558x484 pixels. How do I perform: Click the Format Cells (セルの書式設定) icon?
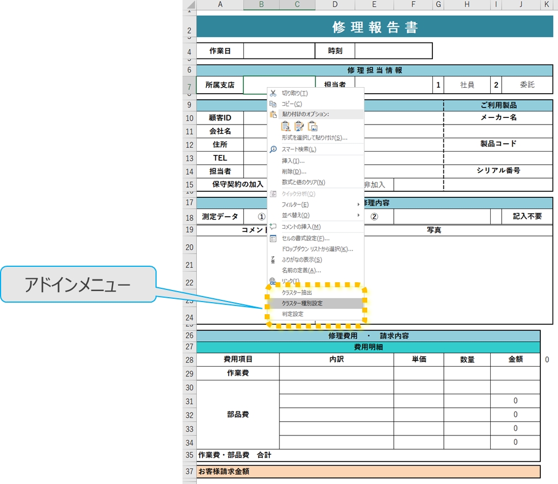[x=273, y=238]
